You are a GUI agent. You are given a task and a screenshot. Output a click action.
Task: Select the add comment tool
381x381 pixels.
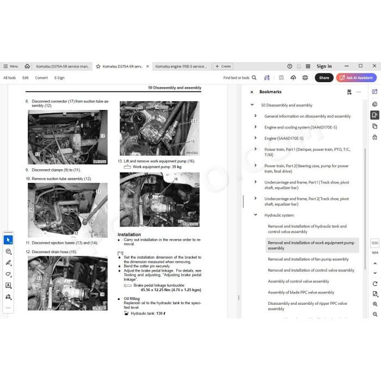click(x=8, y=251)
